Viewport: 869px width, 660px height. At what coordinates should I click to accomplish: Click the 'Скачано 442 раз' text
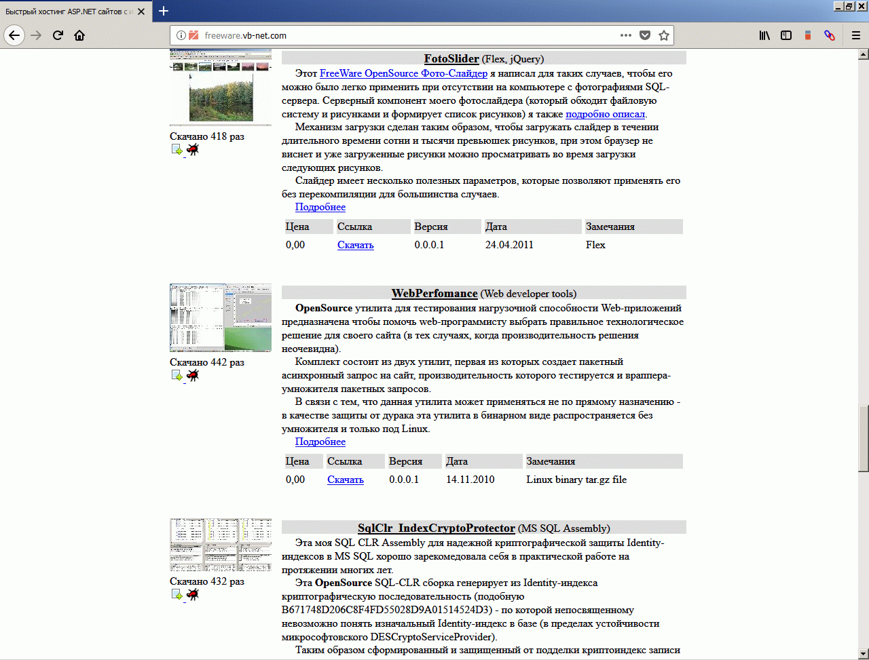point(207,362)
